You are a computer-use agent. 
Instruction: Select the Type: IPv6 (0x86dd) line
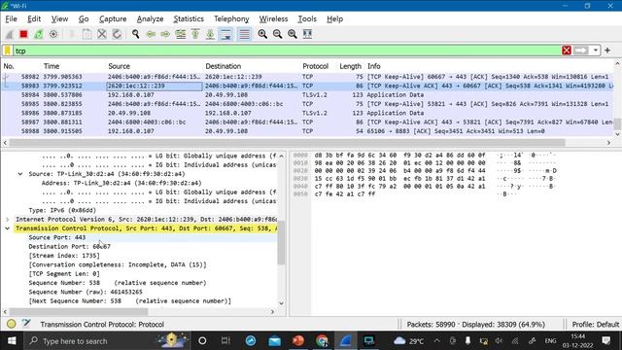(62, 210)
